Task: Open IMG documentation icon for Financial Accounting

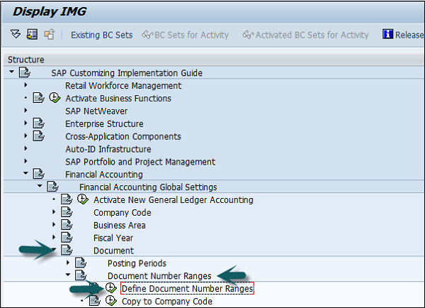Action: click(x=38, y=175)
